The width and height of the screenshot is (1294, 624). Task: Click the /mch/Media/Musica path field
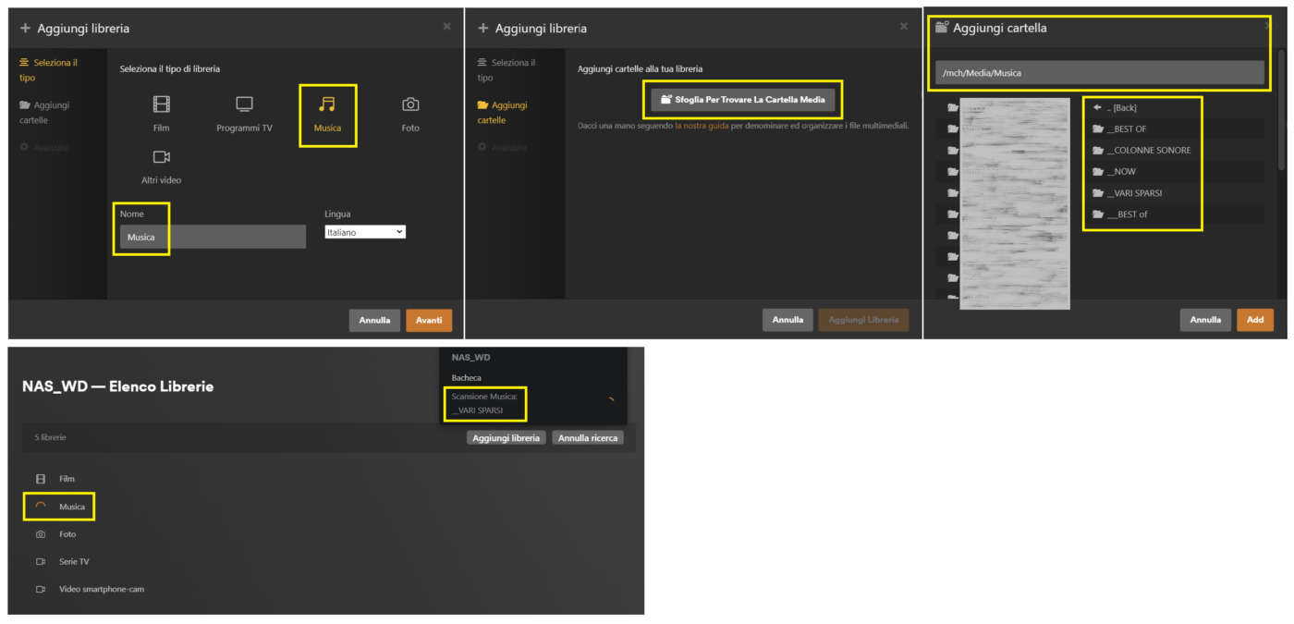click(x=1099, y=72)
